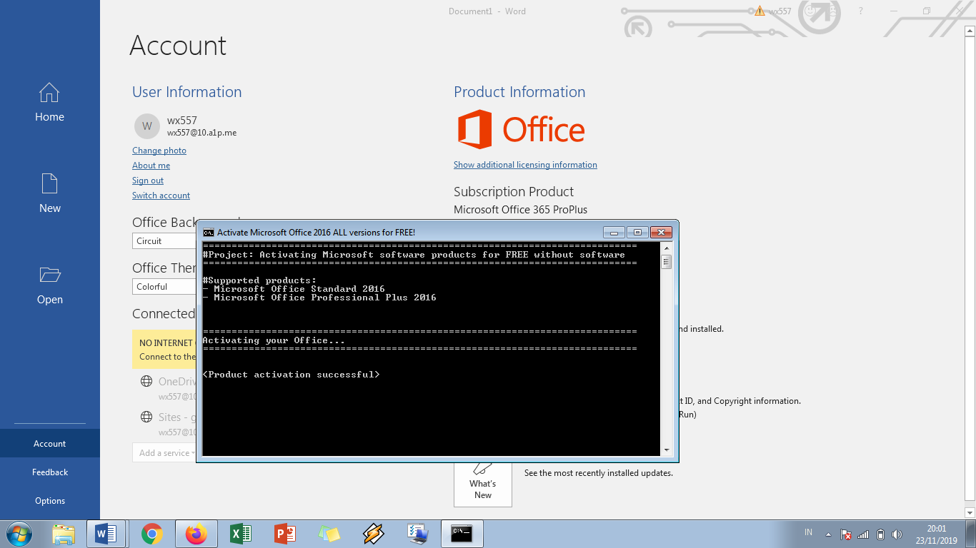Viewport: 976px width, 548px height.
Task: Open Google Chrome from the taskbar
Action: pyautogui.click(x=151, y=533)
